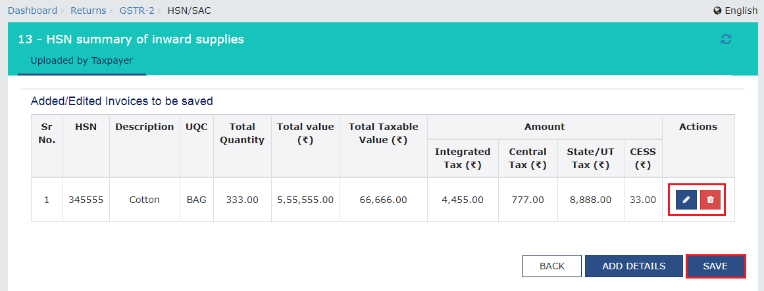This screenshot has height=291, width=764.
Task: Click the HSN/SAC breadcrumb item
Action: [x=190, y=11]
